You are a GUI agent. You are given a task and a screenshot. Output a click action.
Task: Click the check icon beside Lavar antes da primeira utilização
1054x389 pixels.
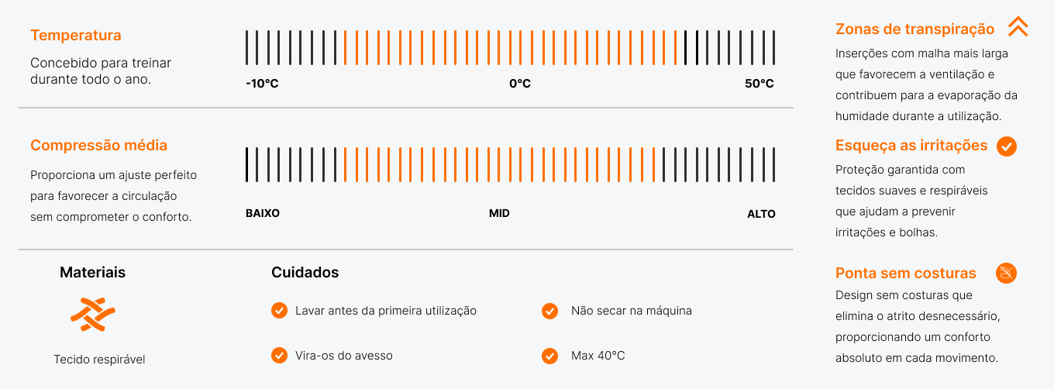280,311
